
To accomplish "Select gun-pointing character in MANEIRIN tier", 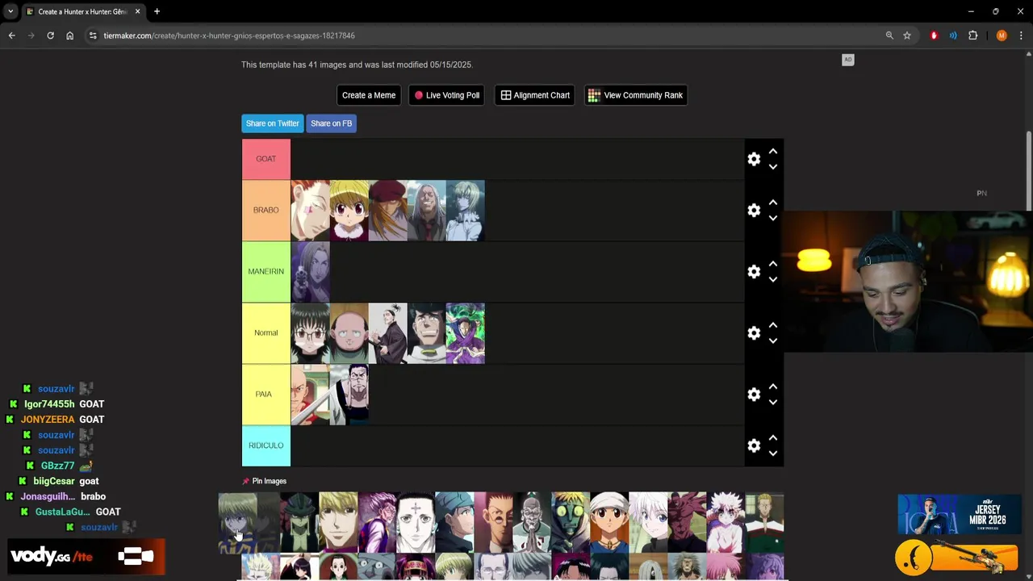I will (310, 272).
